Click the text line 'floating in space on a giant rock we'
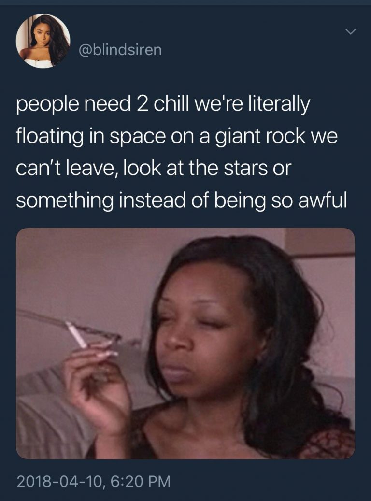 177,136
